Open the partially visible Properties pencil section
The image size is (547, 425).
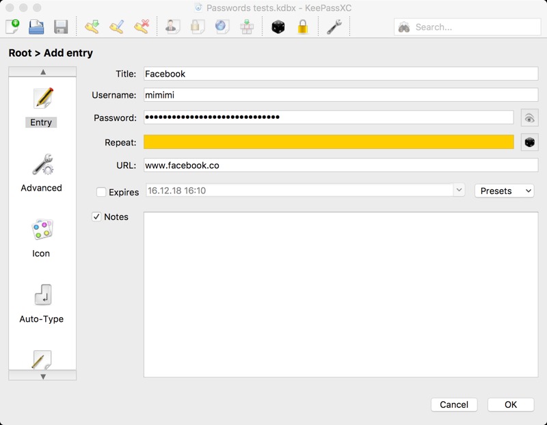[x=42, y=359]
